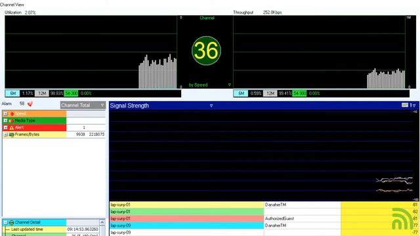Expand the Speed tree node
Viewport: 420px width, 236px height.
pos(5,113)
